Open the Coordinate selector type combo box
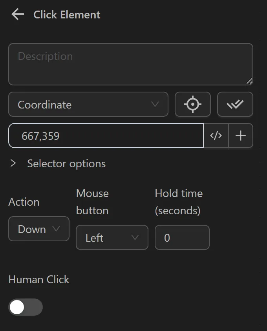 point(88,105)
